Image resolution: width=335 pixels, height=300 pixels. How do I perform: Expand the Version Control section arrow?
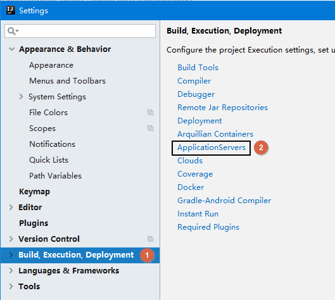pyautogui.click(x=11, y=239)
